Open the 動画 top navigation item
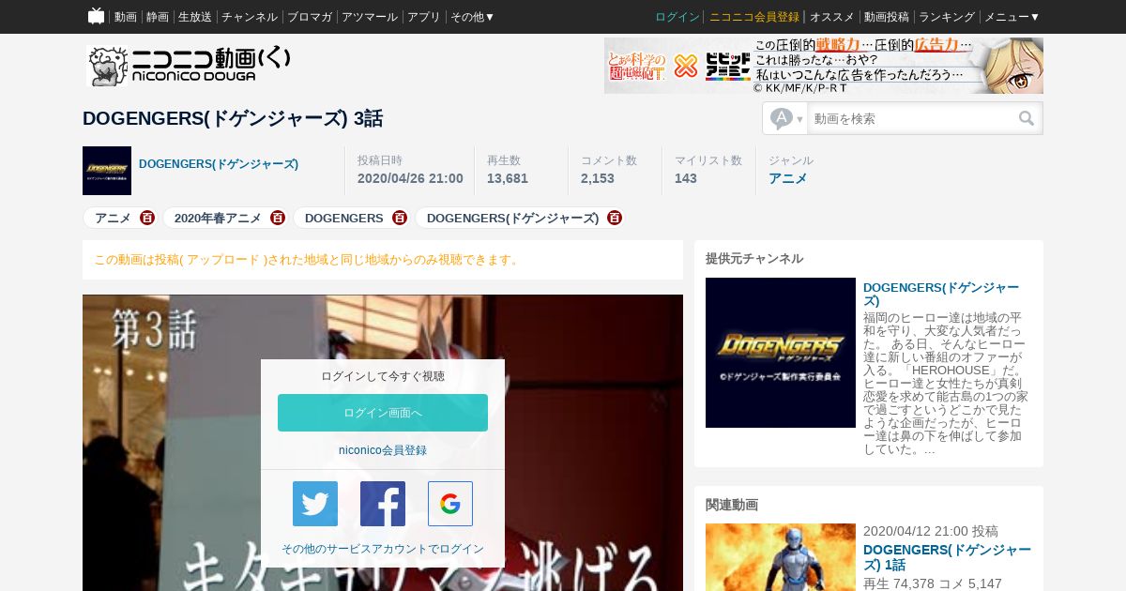Viewport: 1126px width, 591px height. 126,17
